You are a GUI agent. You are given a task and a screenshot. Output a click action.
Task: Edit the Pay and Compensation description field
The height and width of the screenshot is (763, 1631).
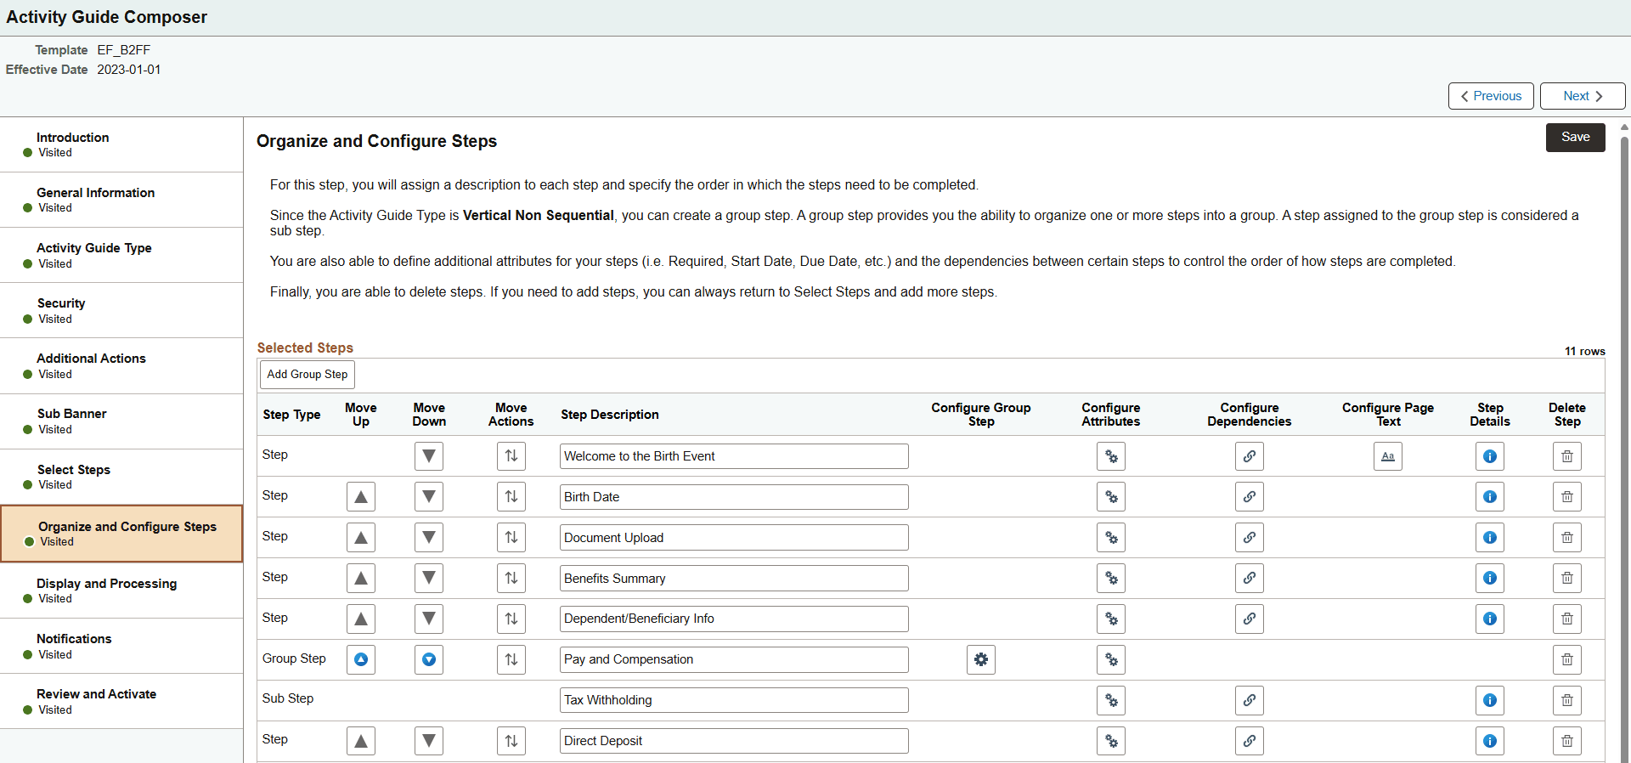point(734,660)
